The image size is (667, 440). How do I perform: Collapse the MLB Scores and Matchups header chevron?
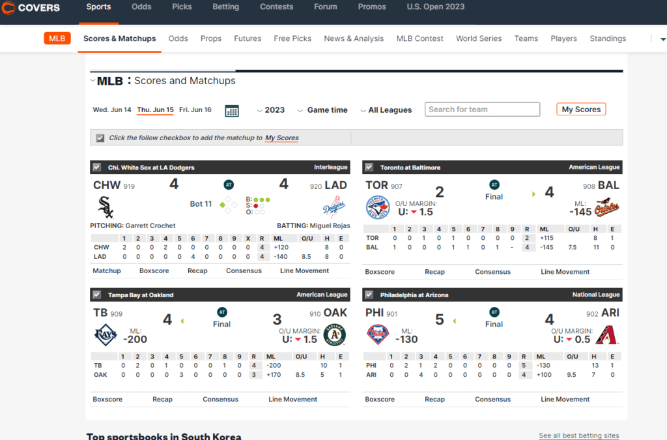click(92, 80)
